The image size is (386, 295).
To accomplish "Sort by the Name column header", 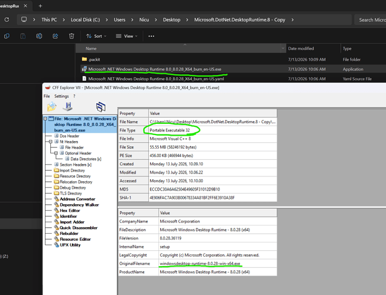I will (180, 48).
